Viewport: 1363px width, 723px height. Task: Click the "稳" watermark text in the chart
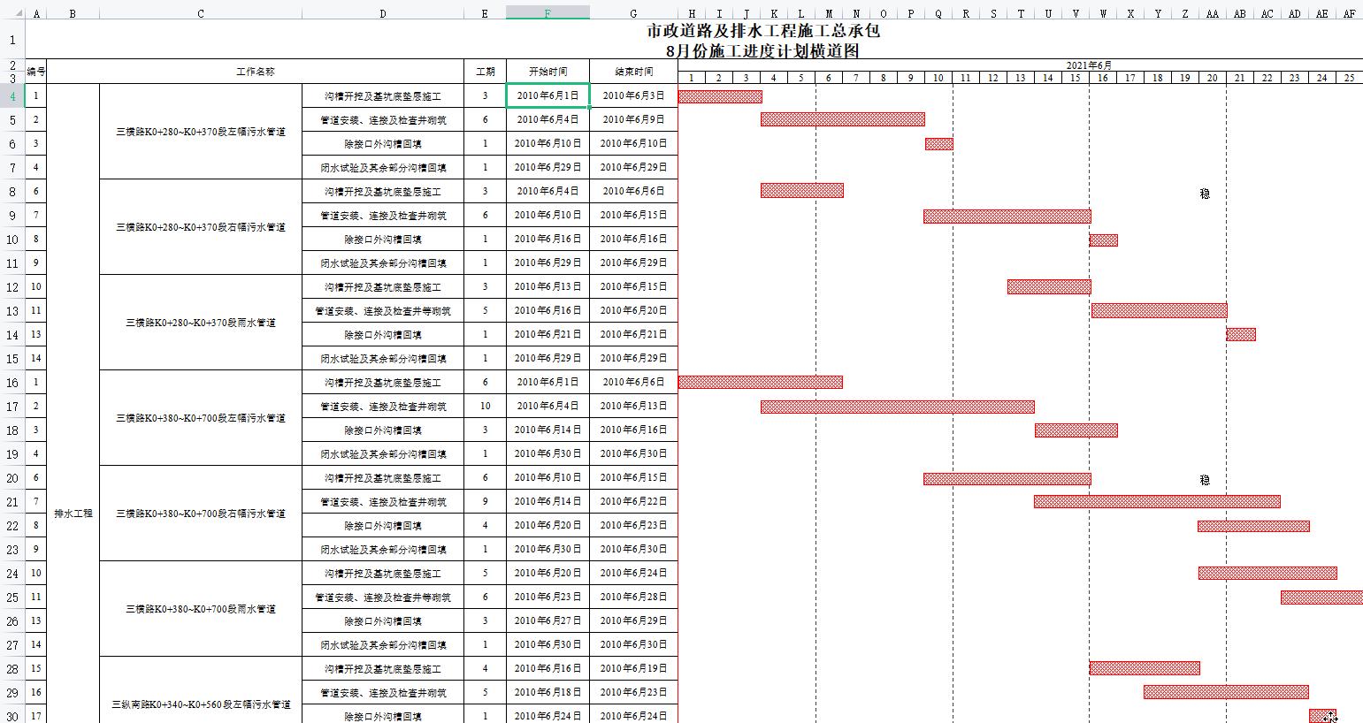pyautogui.click(x=1203, y=193)
